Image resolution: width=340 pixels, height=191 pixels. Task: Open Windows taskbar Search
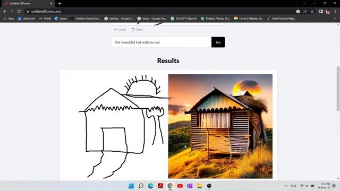[141, 186]
